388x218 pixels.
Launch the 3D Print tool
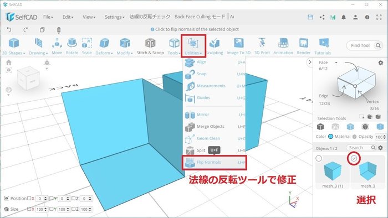pos(262,46)
